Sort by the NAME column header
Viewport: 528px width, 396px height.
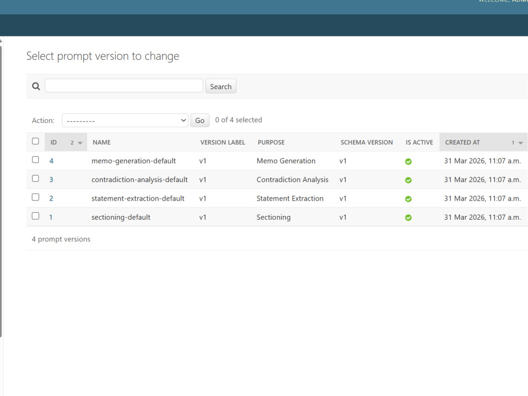point(102,143)
